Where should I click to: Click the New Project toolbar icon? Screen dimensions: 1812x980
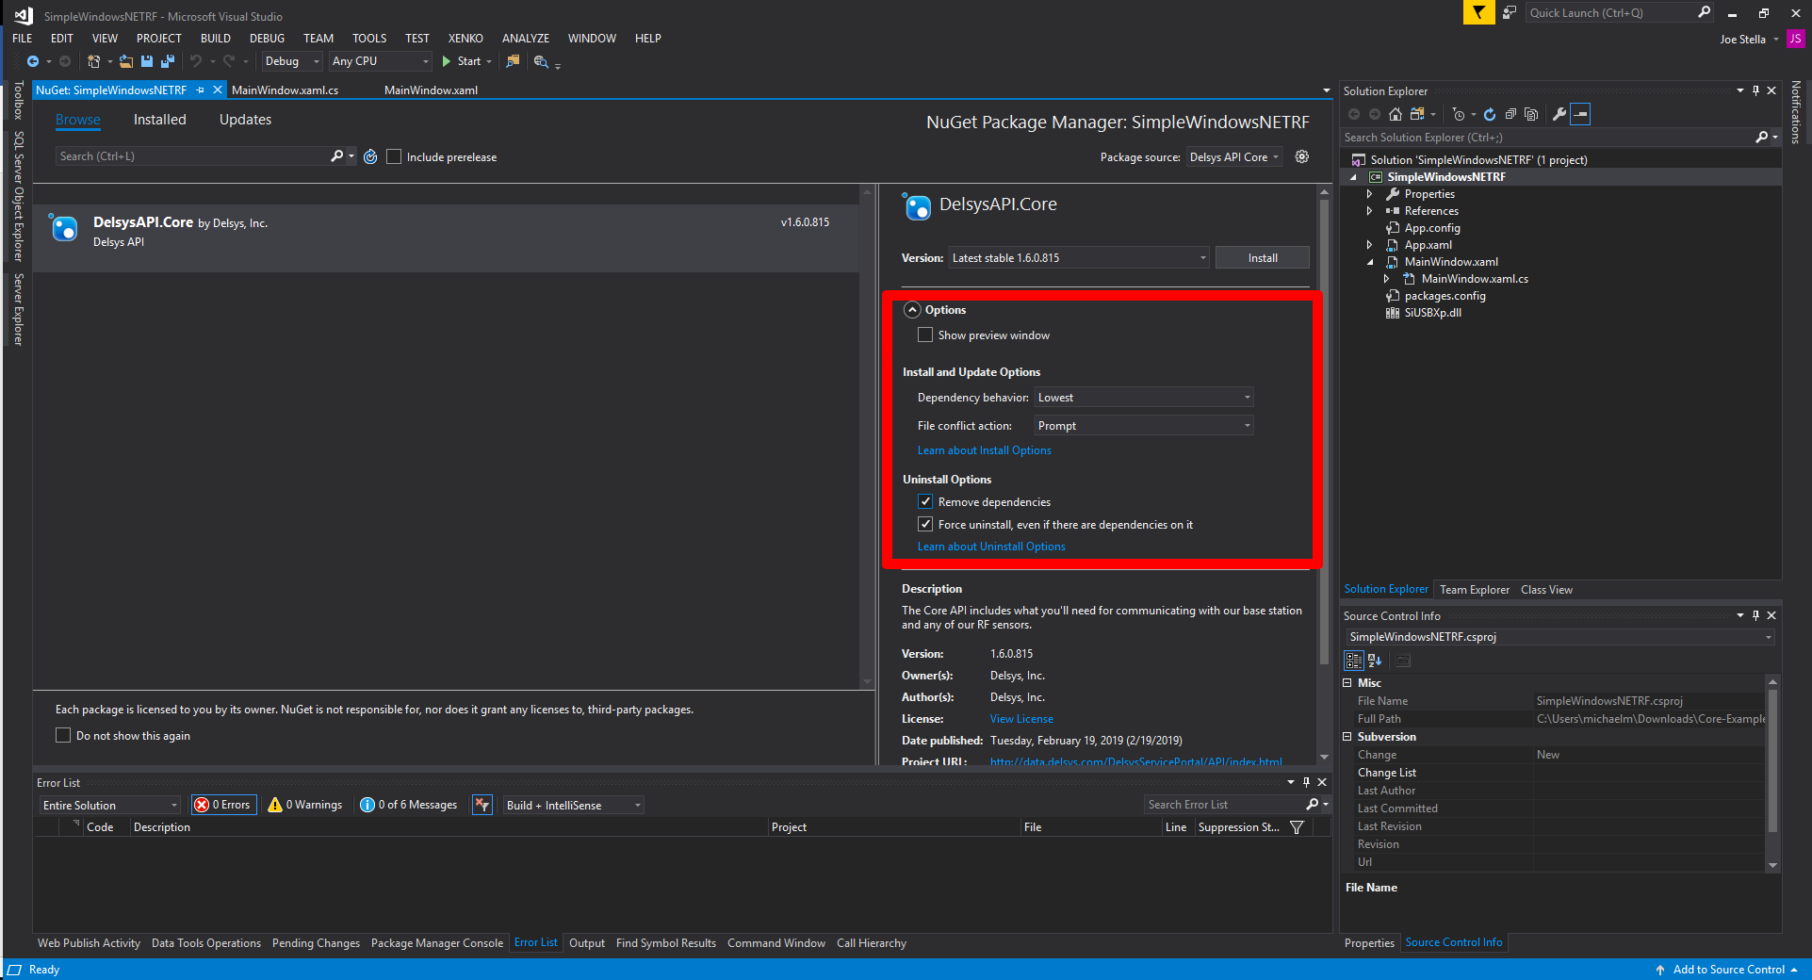click(x=93, y=61)
